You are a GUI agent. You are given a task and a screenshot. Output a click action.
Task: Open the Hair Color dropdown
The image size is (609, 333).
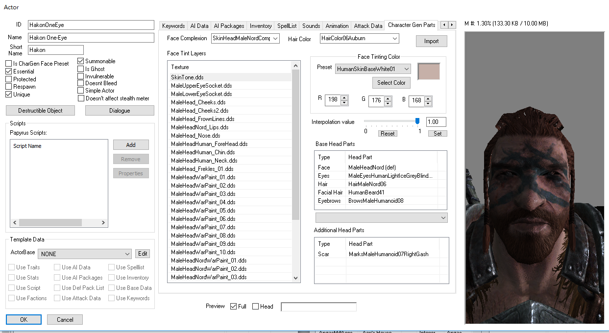359,38
